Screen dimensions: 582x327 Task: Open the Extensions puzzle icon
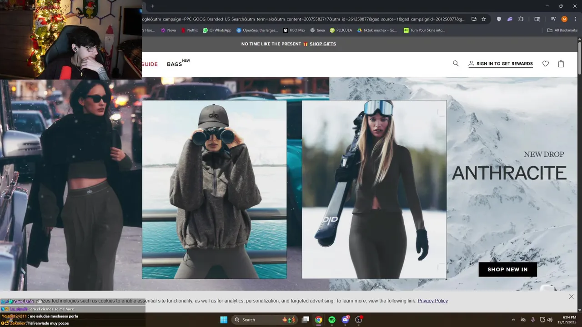coord(521,19)
